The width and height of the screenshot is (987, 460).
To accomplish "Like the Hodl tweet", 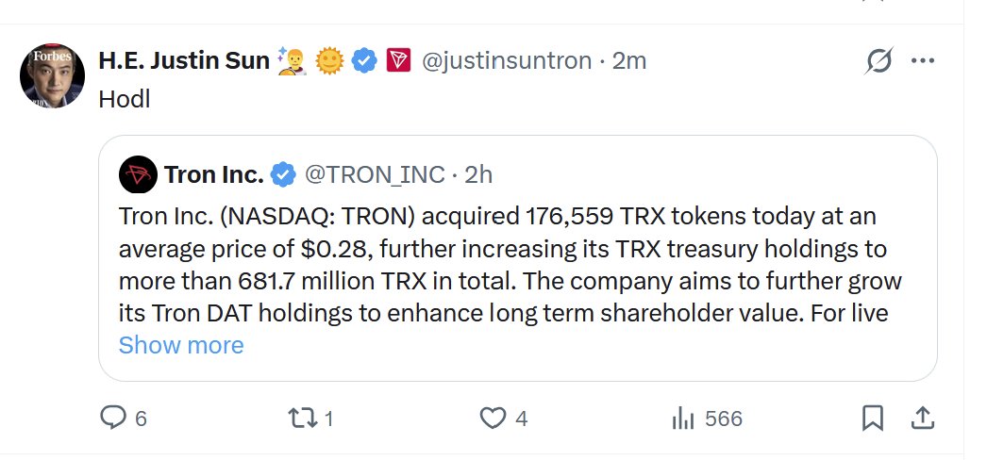I will coord(493,418).
